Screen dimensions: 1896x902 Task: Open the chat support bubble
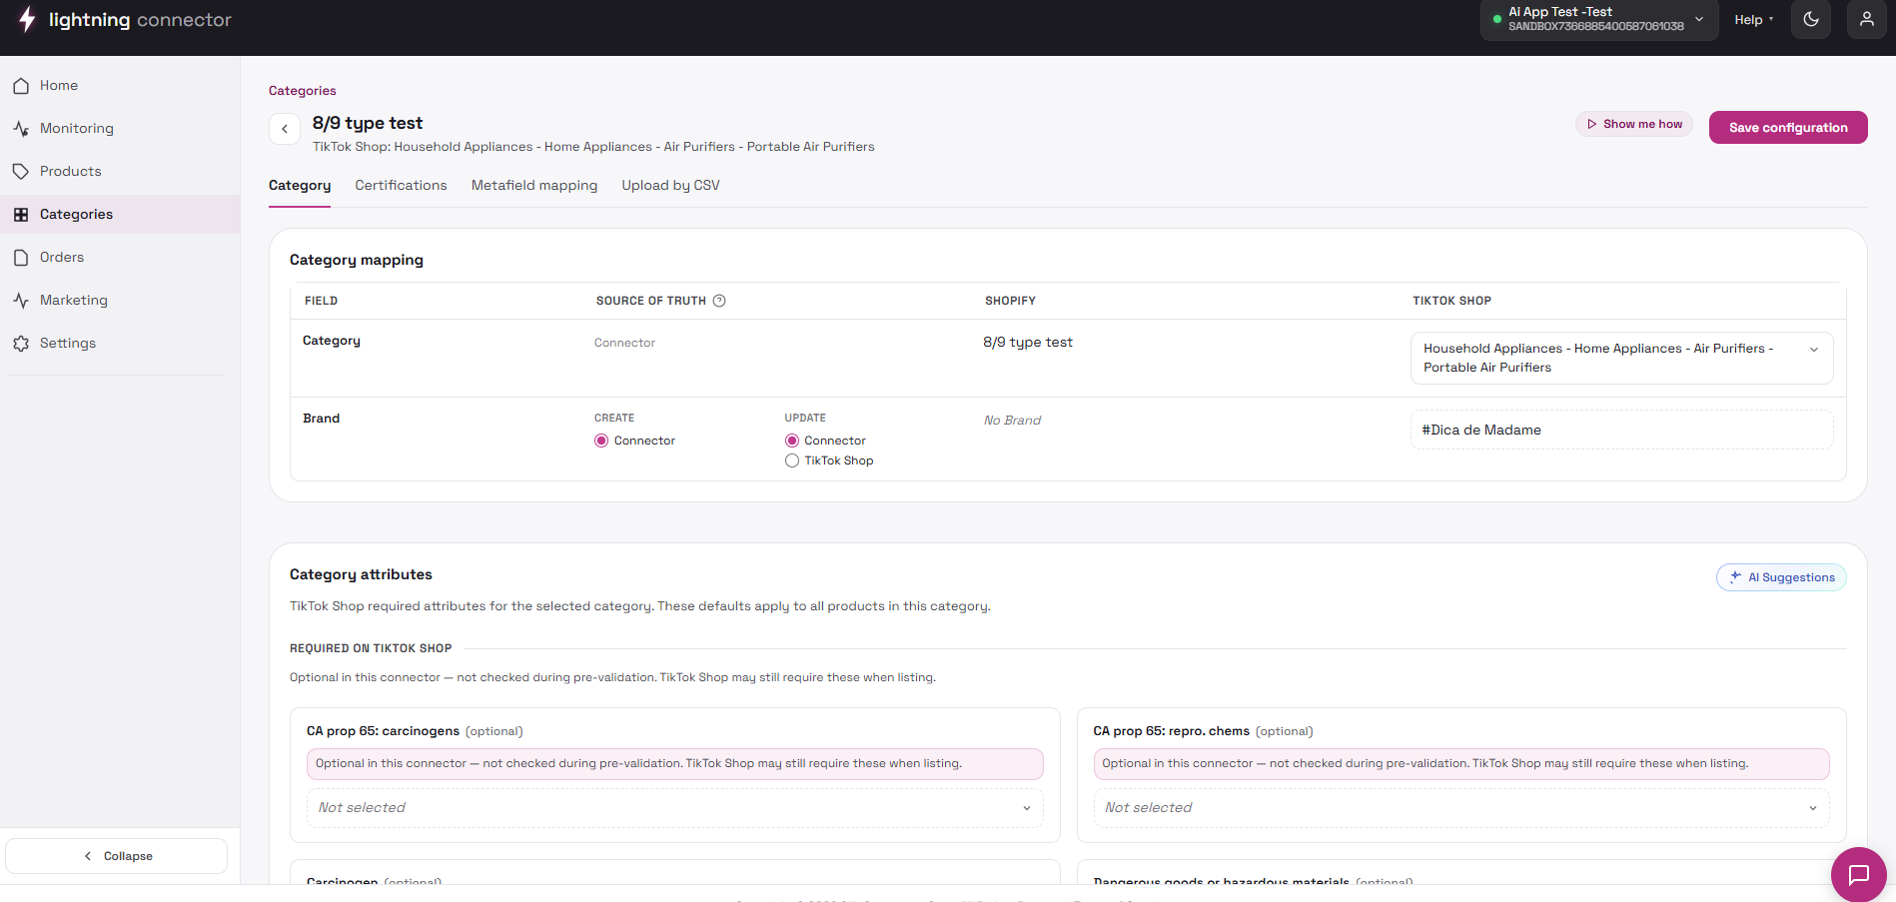[1858, 874]
